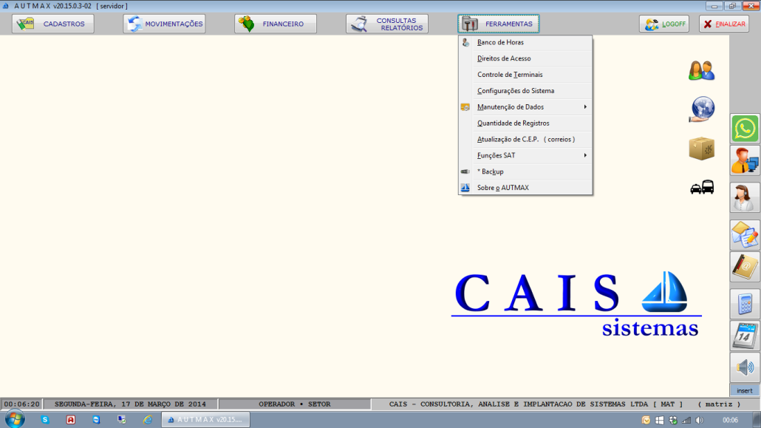Open the taskbar clock showing 00:06

(730, 420)
